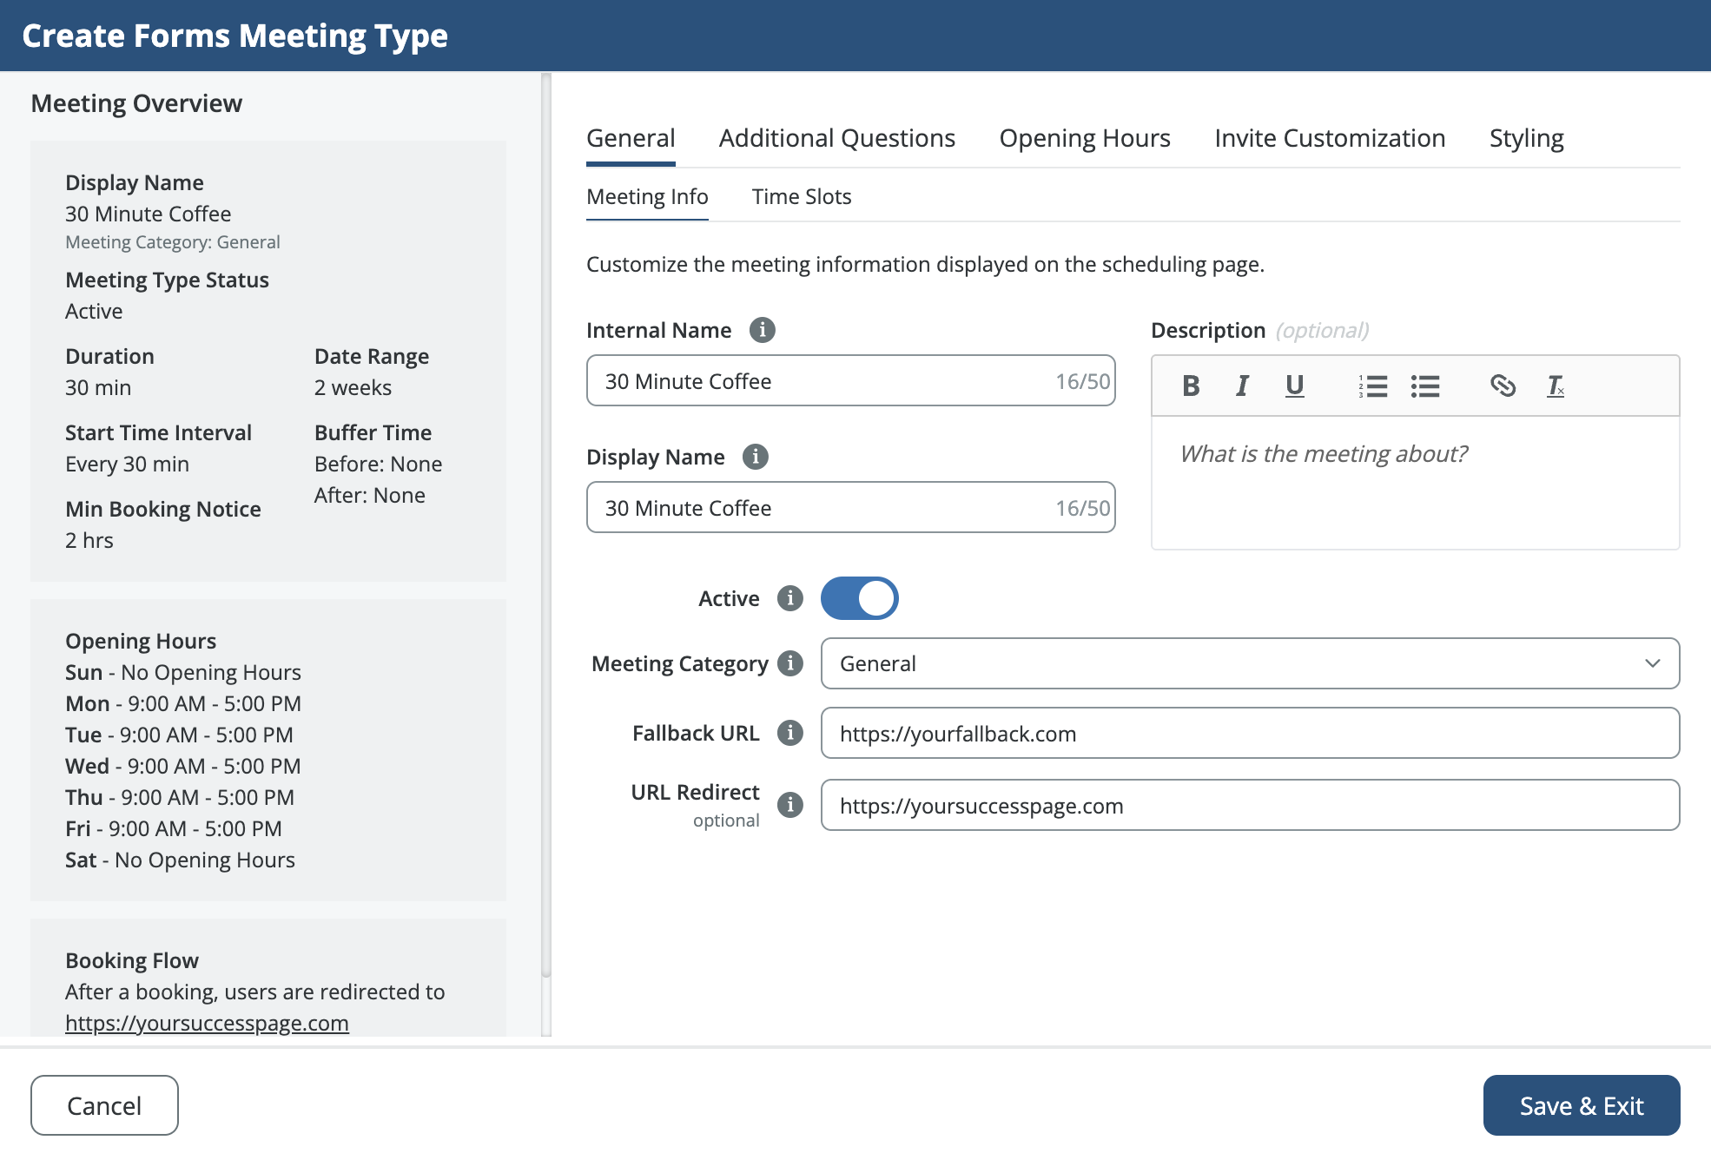The height and width of the screenshot is (1160, 1711).
Task: Select 'Sun - No Opening Hours' text
Action: 183,672
